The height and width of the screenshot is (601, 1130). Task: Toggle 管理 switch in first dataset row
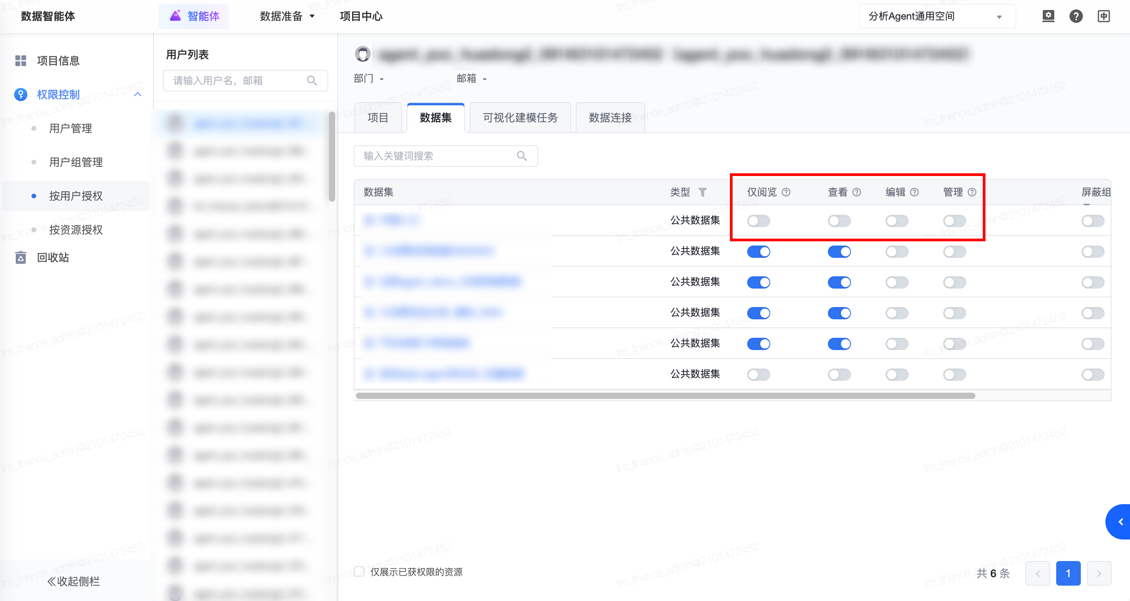click(954, 221)
